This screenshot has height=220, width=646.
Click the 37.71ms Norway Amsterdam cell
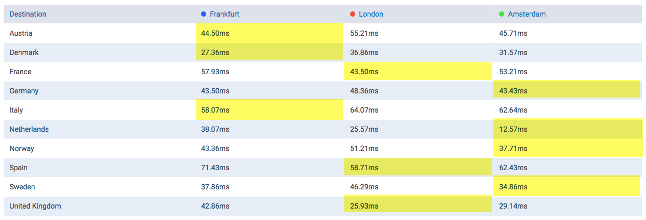tap(568, 148)
